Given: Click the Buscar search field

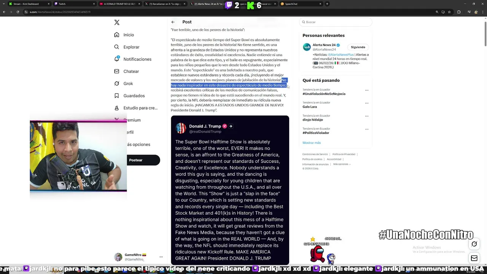Looking at the screenshot, I should (335, 22).
